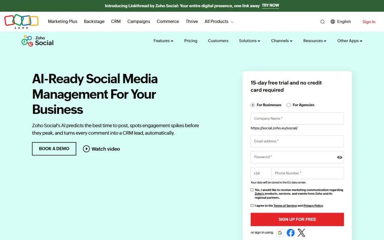Sign in with the Facebook icon
The image size is (384, 240).
tap(291, 232)
